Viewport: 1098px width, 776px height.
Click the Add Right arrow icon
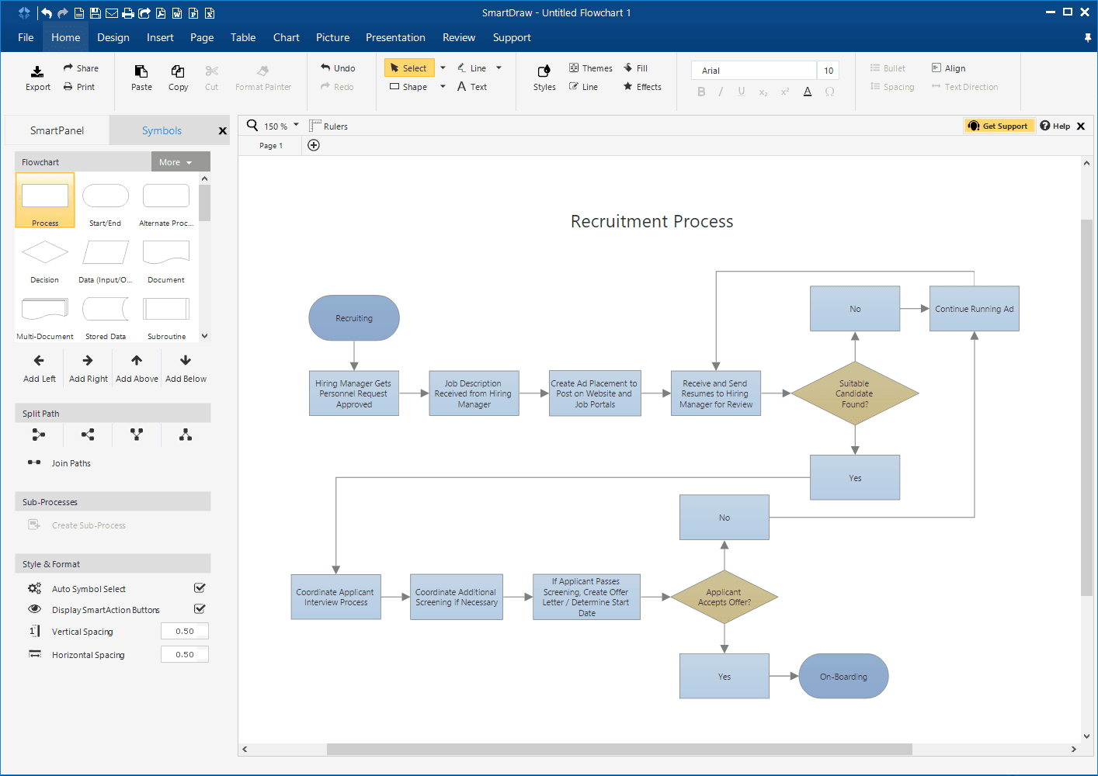coord(88,361)
